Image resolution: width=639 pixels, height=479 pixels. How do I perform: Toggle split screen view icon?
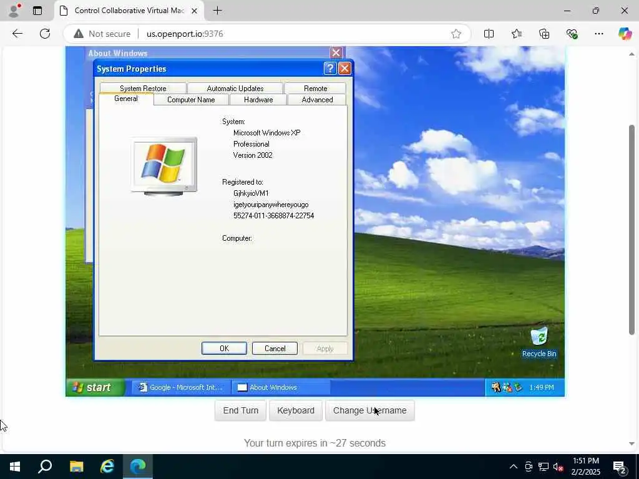[x=489, y=34]
